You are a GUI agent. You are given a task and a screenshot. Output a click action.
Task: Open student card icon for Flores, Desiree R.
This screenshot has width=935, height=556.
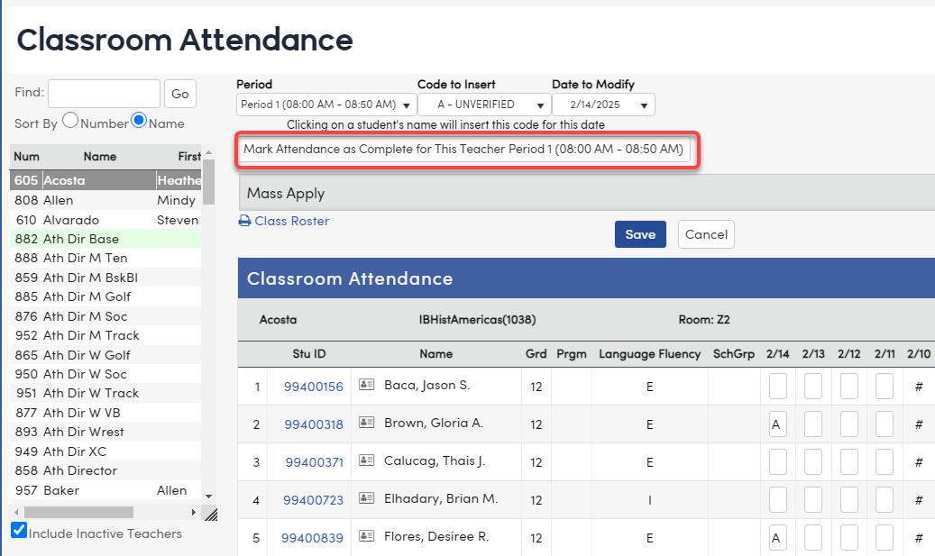point(366,536)
